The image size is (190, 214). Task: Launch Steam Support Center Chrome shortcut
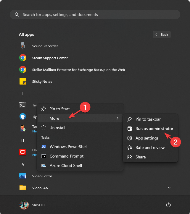coord(23,58)
